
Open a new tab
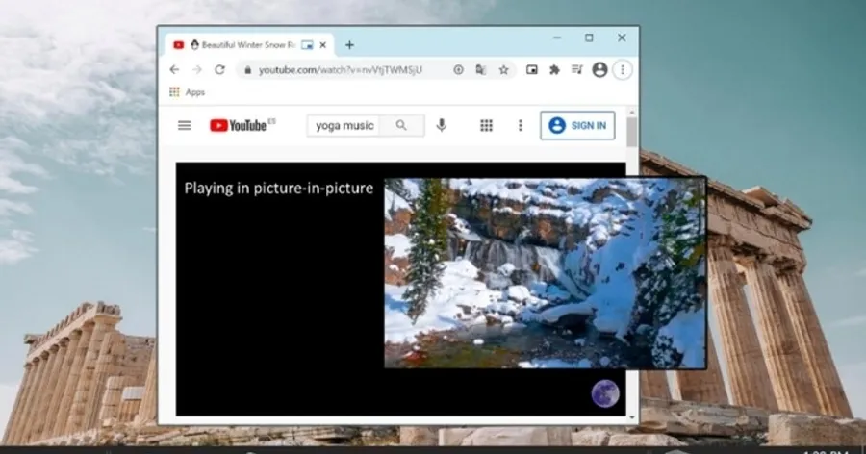coord(349,44)
